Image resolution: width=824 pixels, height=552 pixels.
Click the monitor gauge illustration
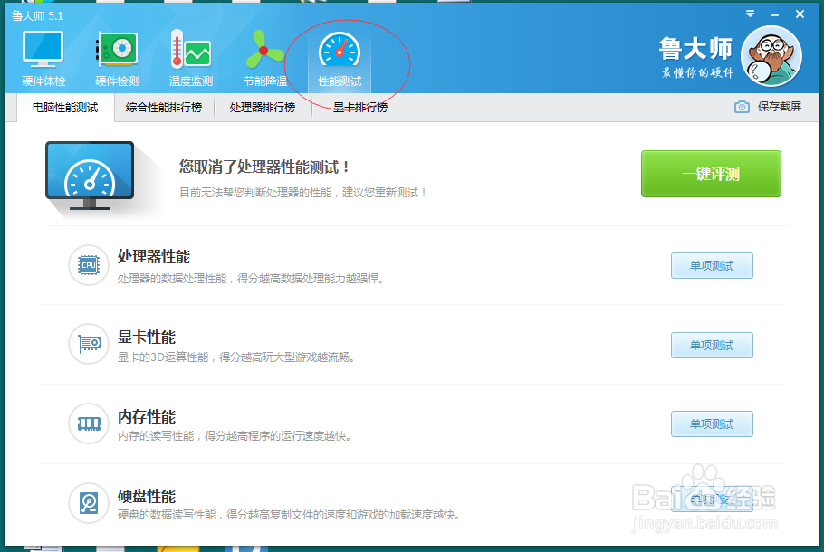point(90,176)
